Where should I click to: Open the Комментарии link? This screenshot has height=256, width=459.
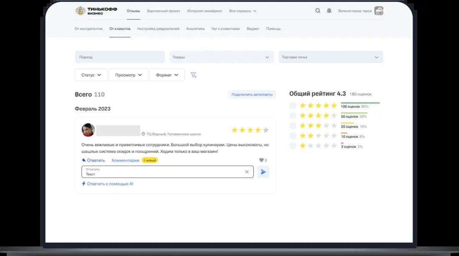(125, 160)
